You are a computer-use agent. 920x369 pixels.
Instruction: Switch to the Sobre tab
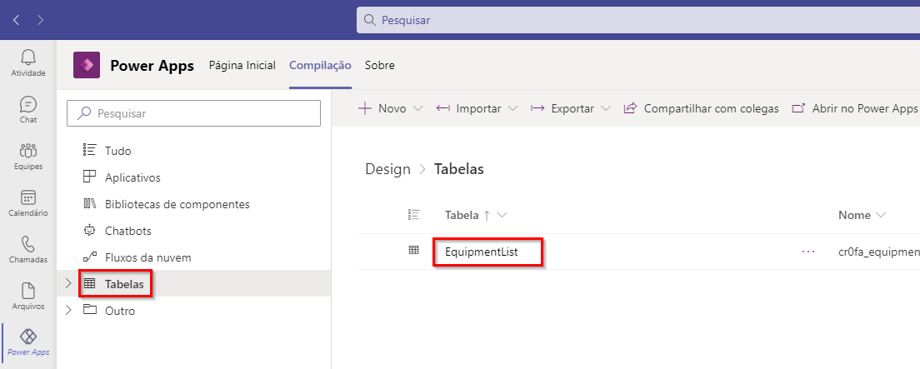point(380,65)
